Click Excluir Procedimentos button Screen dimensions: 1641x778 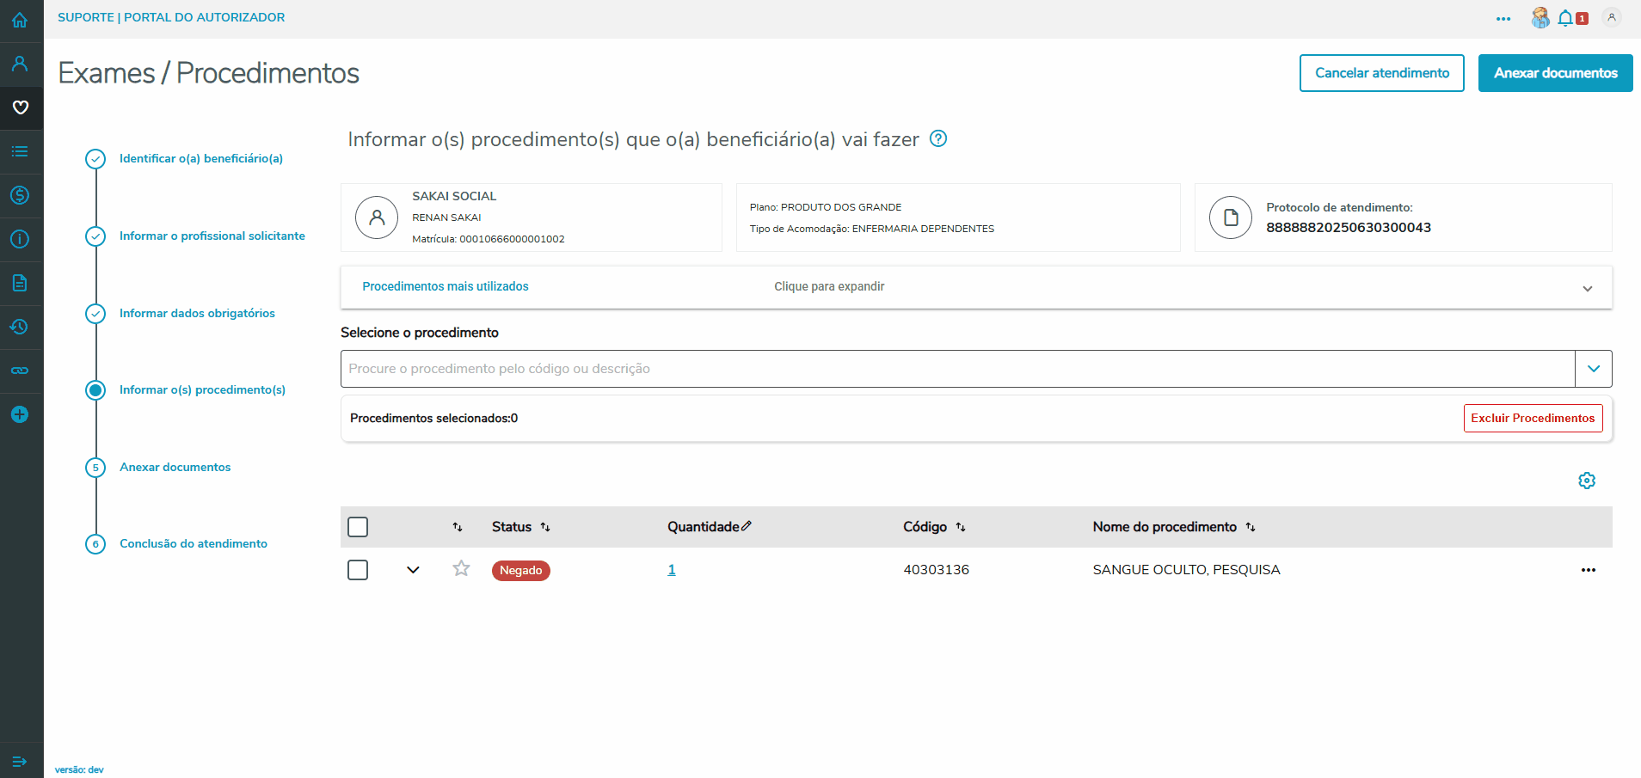[x=1533, y=418]
